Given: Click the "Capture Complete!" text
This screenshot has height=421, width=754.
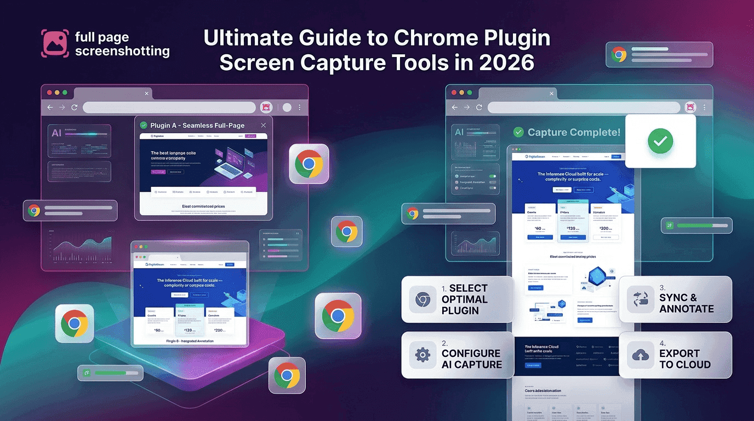Looking at the screenshot, I should pyautogui.click(x=574, y=132).
